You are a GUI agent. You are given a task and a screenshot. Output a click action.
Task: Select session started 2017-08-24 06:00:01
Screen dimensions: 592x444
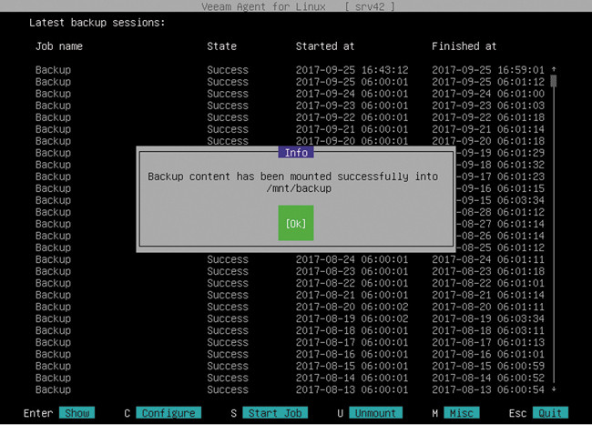coord(290,259)
